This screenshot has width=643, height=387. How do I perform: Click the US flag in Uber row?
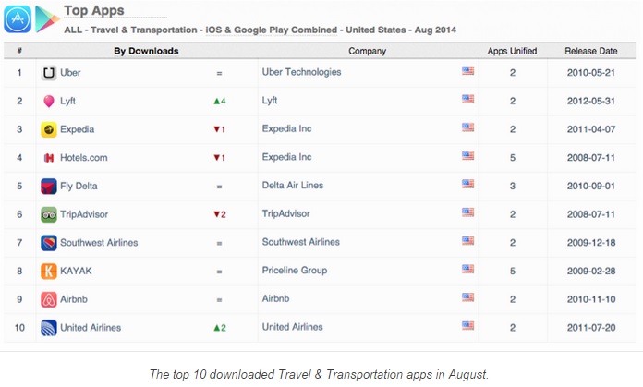(467, 71)
